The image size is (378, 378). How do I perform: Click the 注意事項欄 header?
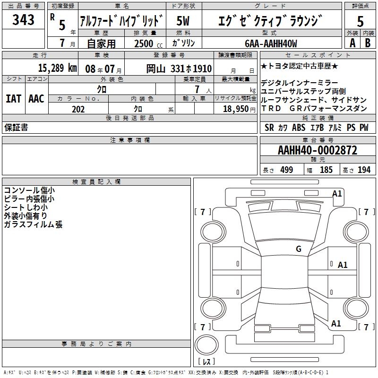tap(129, 140)
